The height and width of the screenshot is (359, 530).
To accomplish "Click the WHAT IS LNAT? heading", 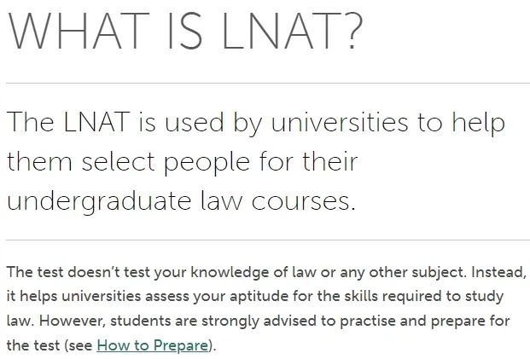I will tap(185, 31).
